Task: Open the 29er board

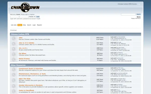Action: click(21, 38)
